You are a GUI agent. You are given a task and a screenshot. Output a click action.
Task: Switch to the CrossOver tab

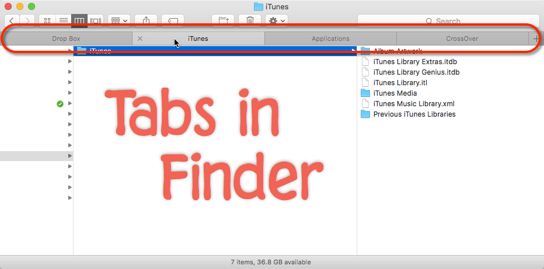[x=462, y=39]
